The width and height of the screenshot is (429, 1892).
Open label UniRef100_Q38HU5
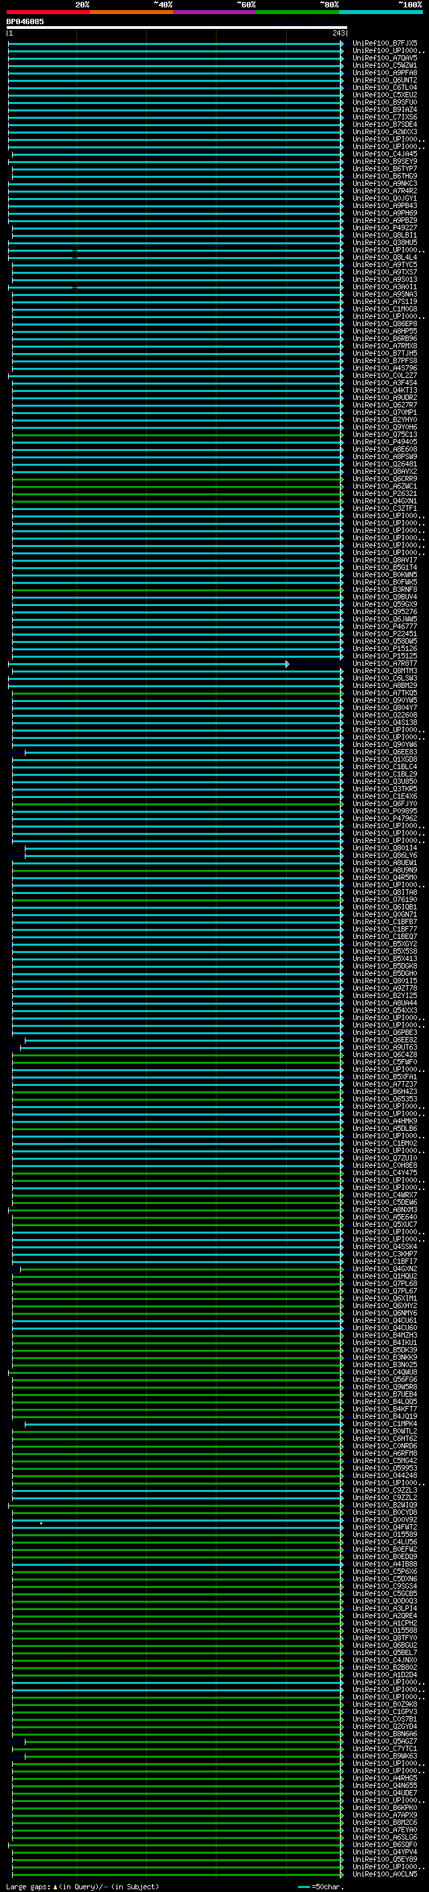tap(385, 242)
